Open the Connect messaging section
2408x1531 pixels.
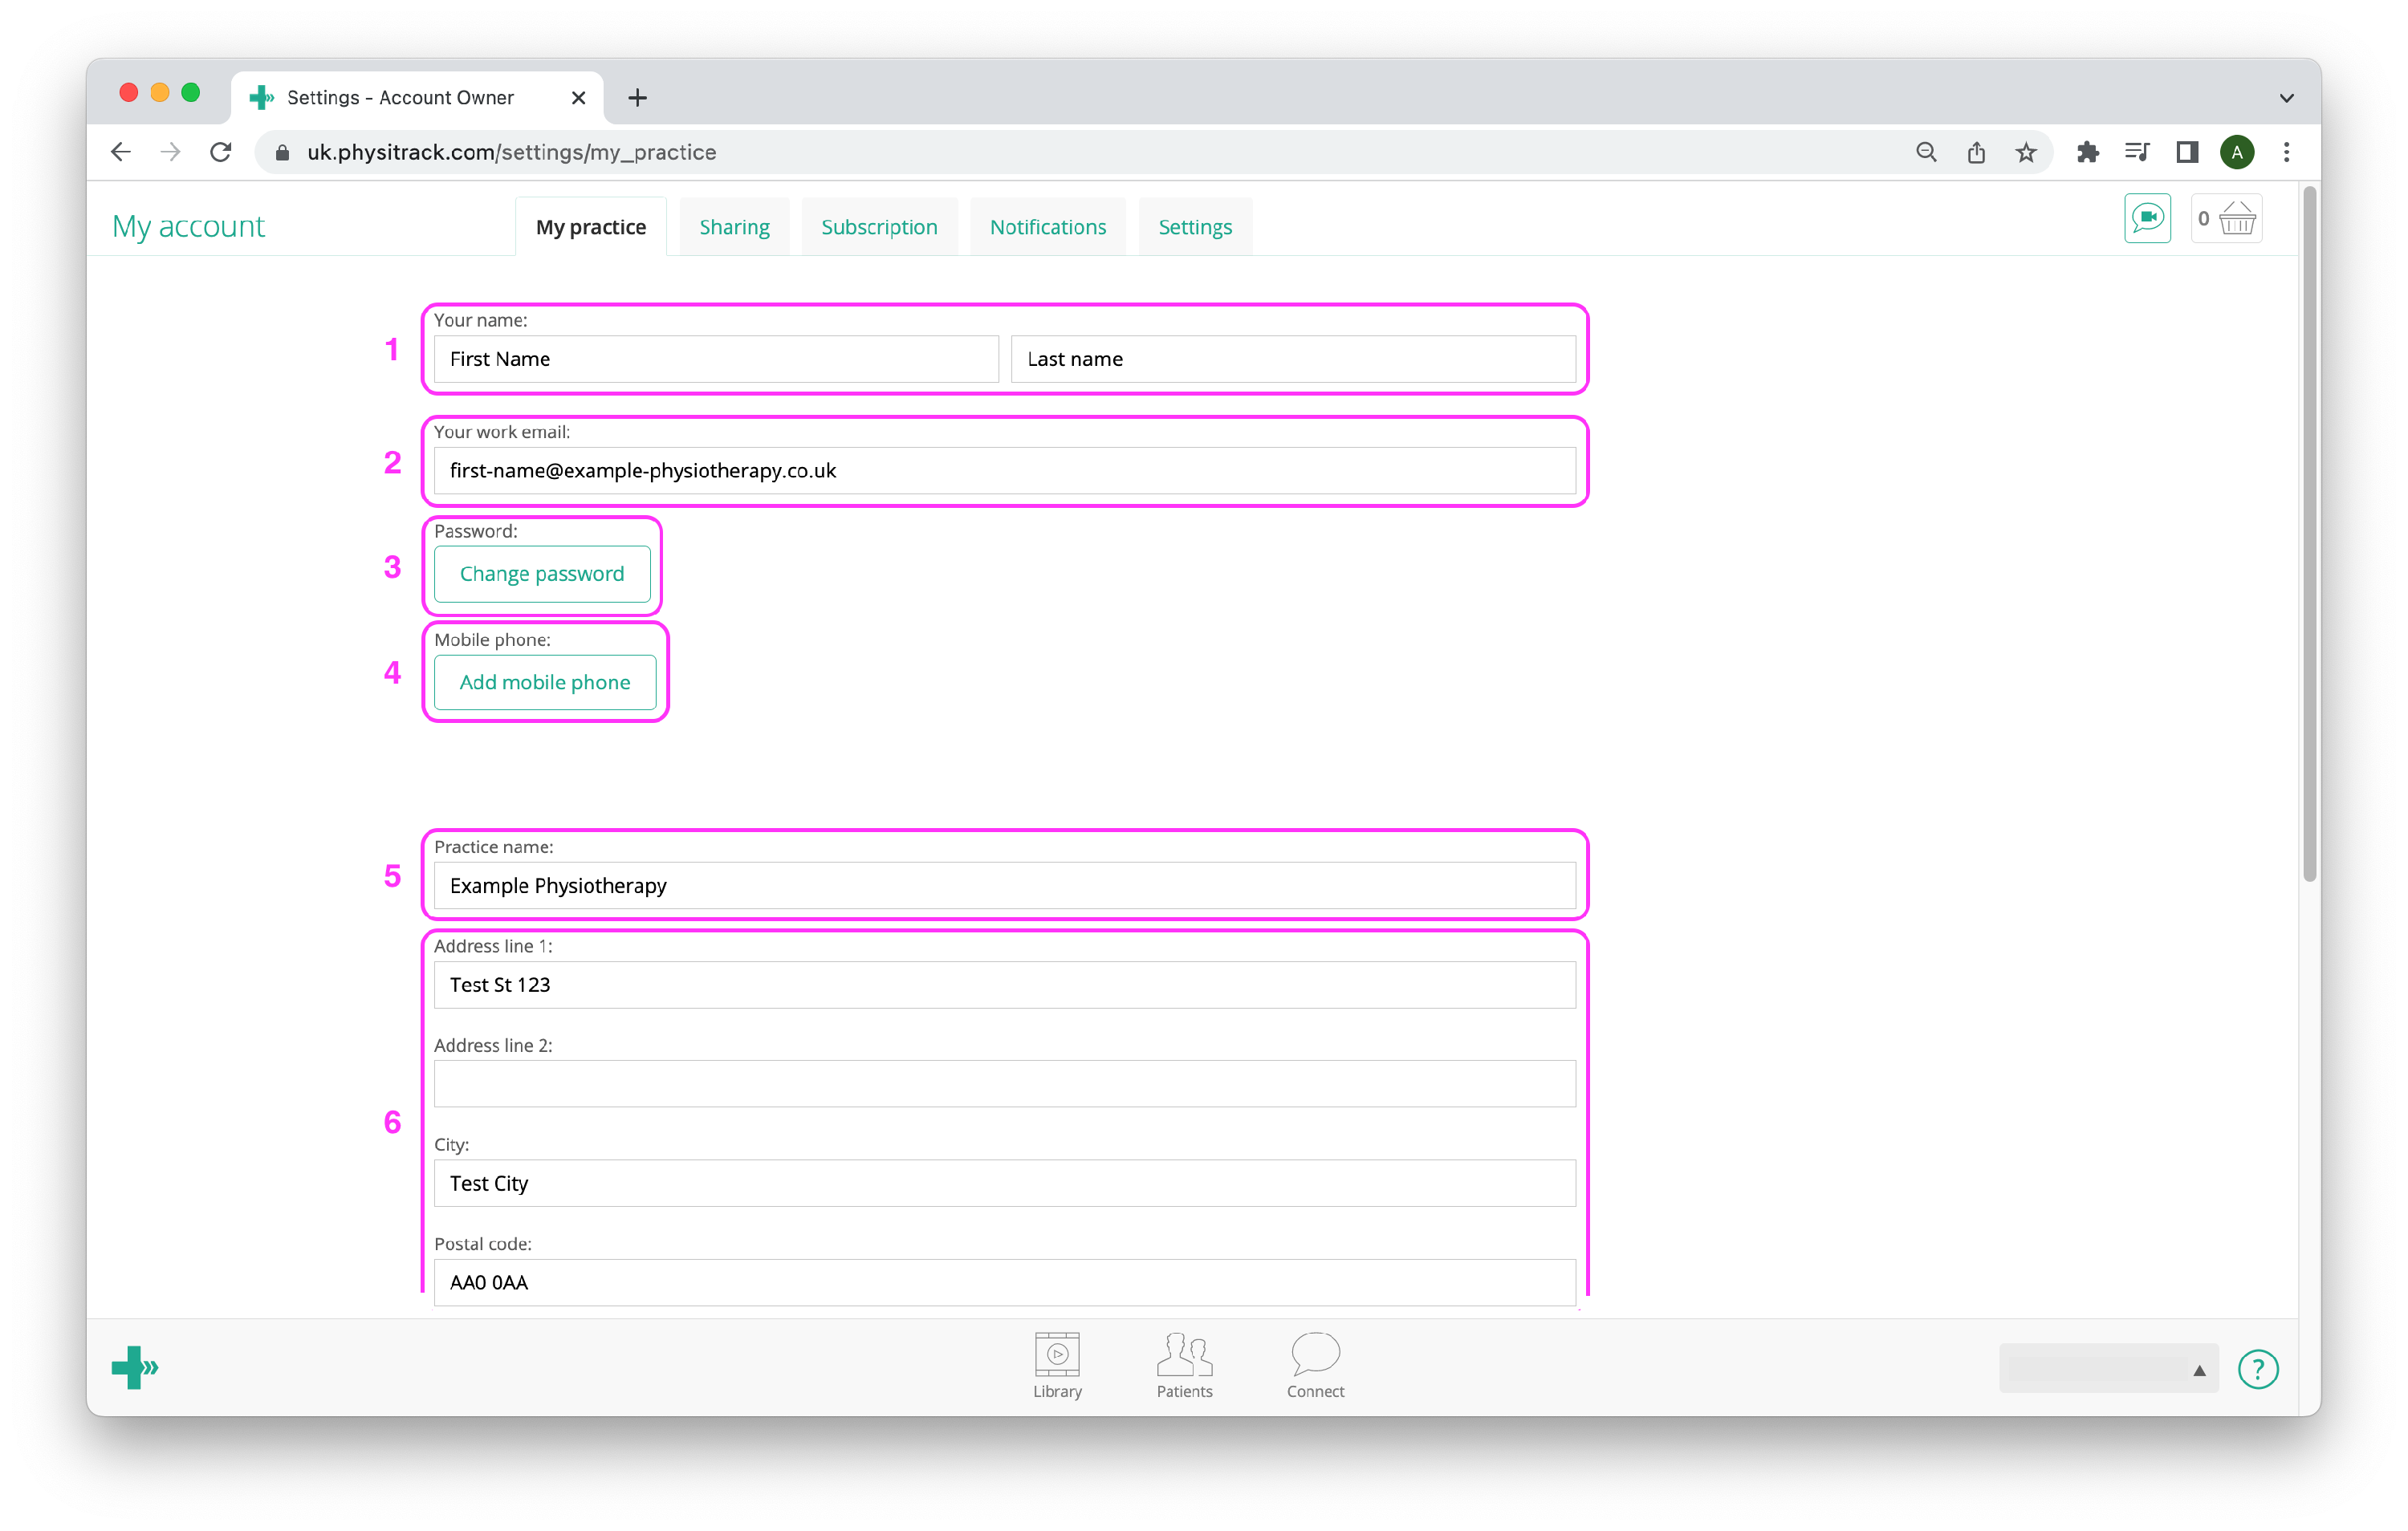click(x=1315, y=1365)
